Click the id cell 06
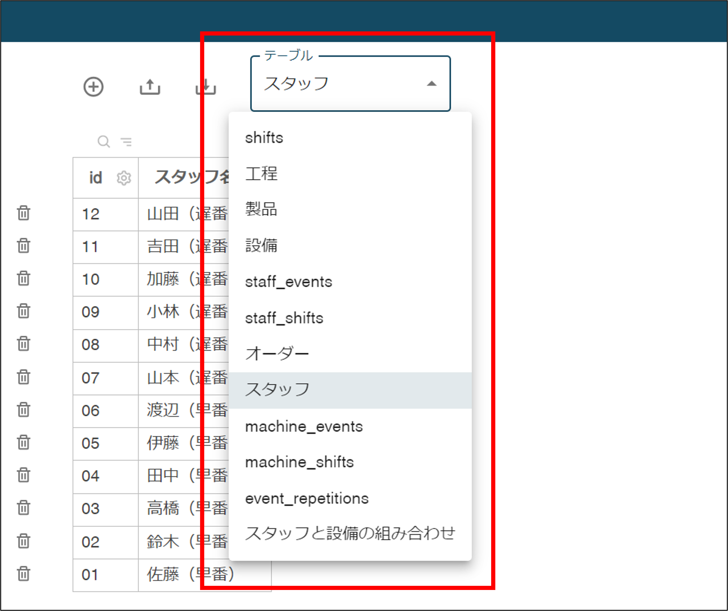Screen dimensions: 728x611 pos(106,411)
